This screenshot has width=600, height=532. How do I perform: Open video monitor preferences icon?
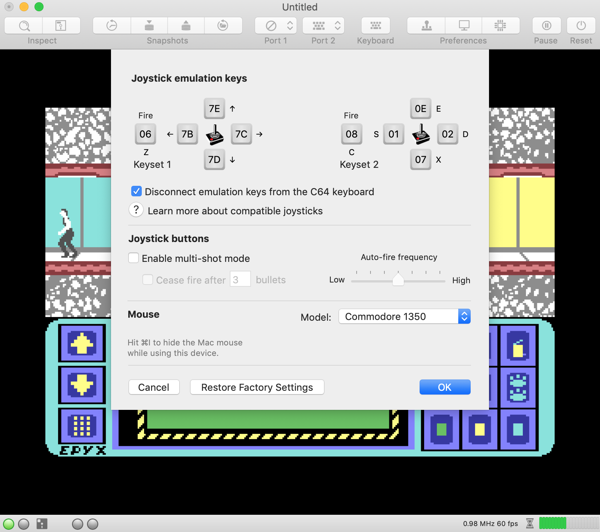464,25
